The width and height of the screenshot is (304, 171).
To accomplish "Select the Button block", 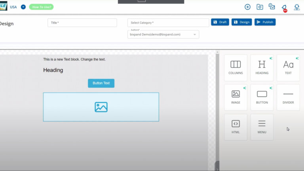I will click(x=262, y=97).
